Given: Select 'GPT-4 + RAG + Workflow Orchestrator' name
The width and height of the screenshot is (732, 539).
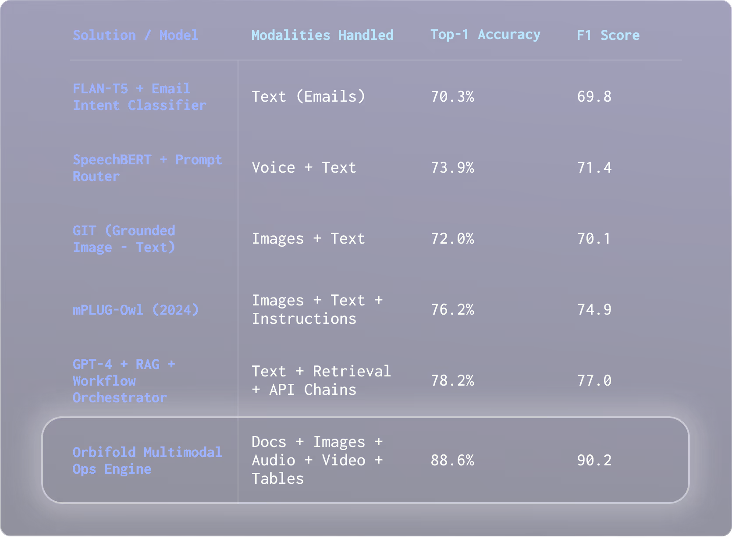Looking at the screenshot, I should click(x=124, y=381).
